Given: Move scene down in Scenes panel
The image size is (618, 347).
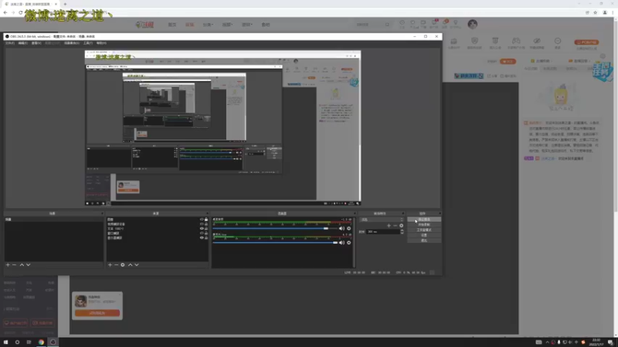Looking at the screenshot, I should pos(28,264).
